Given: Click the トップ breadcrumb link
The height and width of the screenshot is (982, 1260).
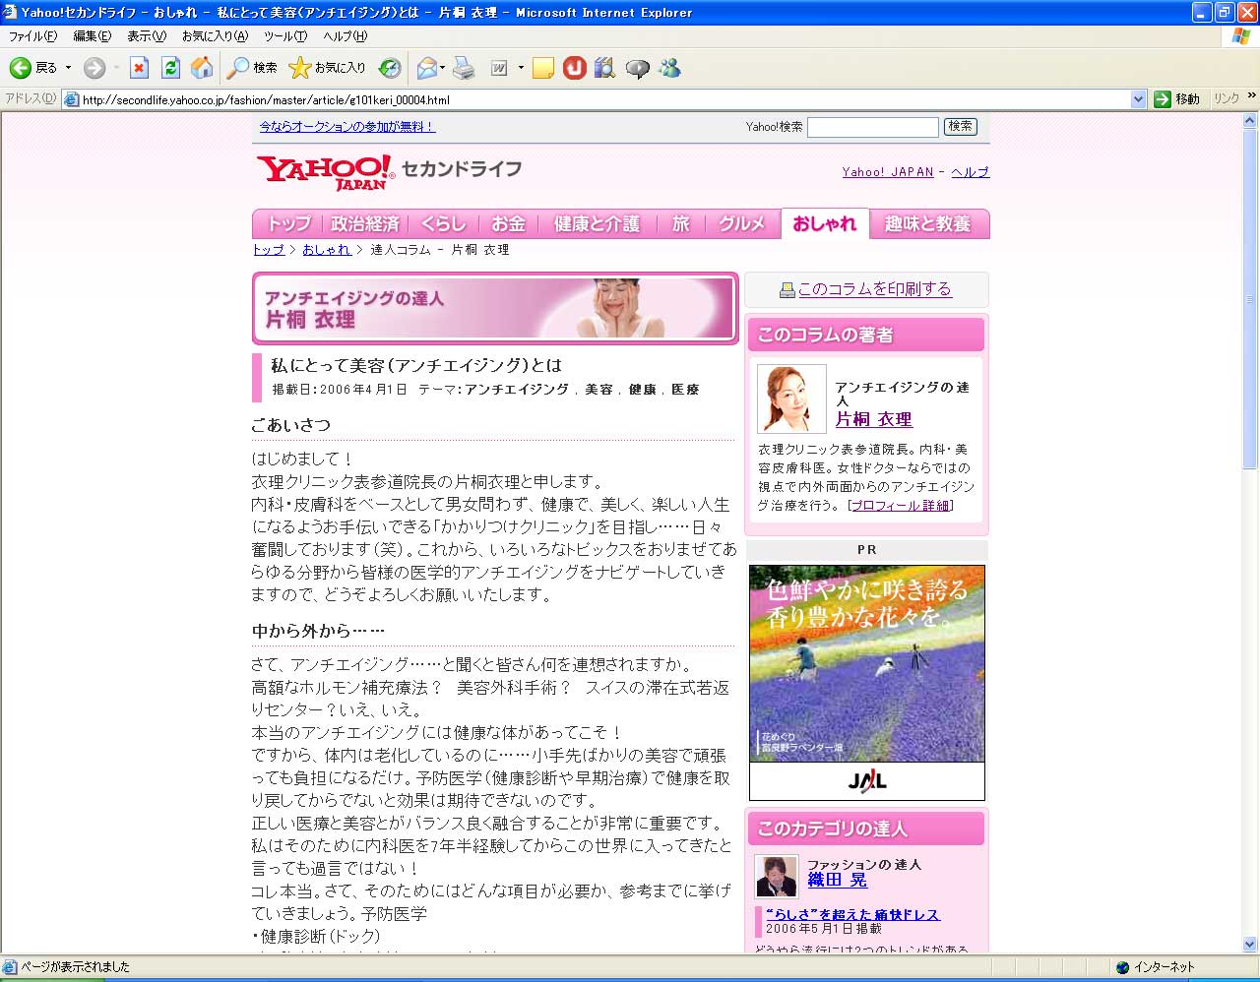Looking at the screenshot, I should pyautogui.click(x=269, y=250).
